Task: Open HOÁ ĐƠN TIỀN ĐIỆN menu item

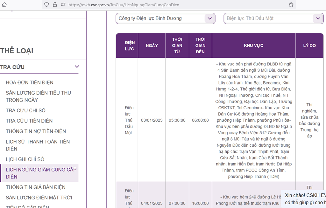Action: point(30,83)
